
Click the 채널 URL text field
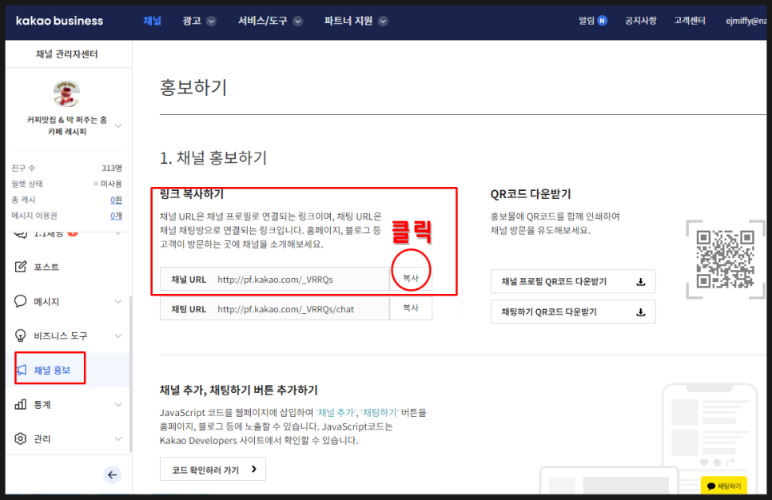[x=275, y=280]
